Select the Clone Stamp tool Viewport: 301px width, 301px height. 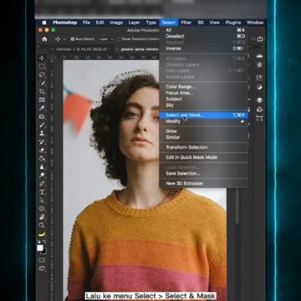click(x=42, y=133)
